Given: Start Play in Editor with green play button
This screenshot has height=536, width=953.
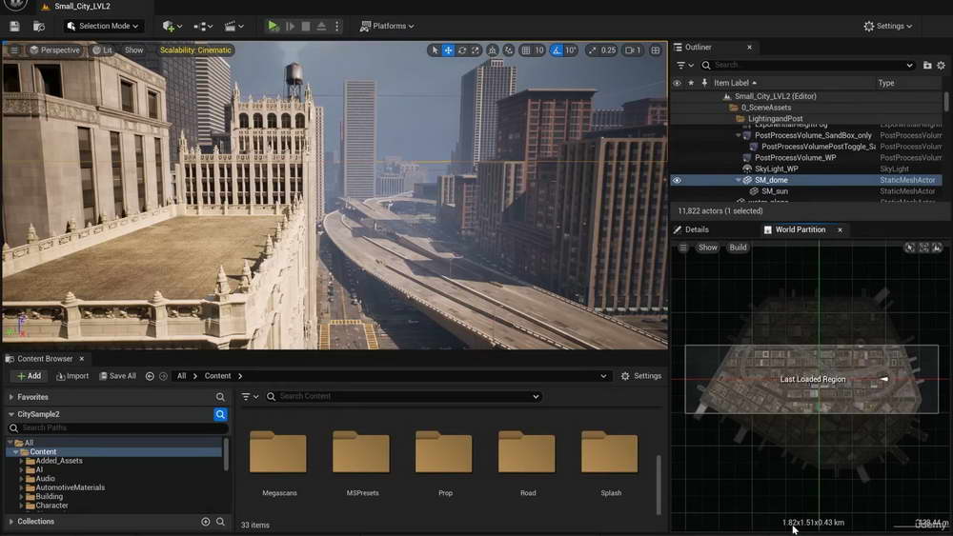Looking at the screenshot, I should coord(273,26).
